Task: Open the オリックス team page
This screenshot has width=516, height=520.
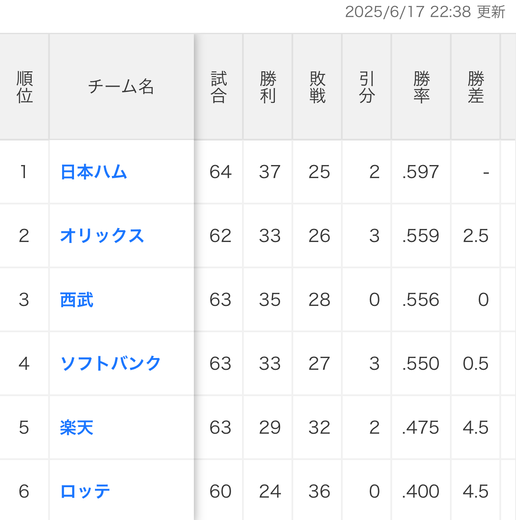Action: pos(102,236)
